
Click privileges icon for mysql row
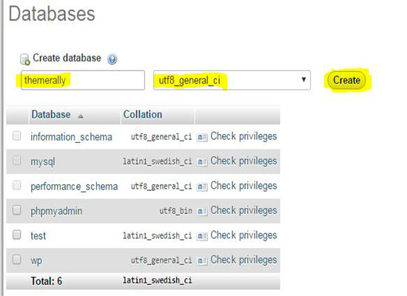202,162
